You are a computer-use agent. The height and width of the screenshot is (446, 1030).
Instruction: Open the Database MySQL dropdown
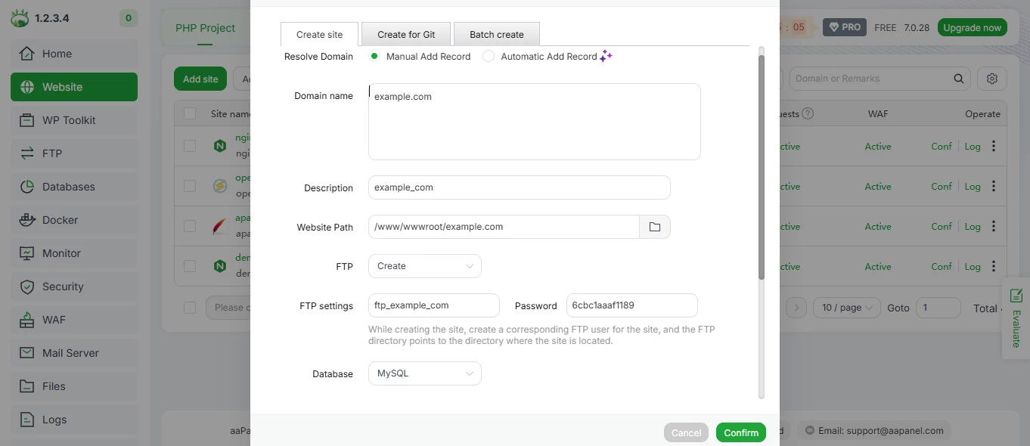coord(424,373)
